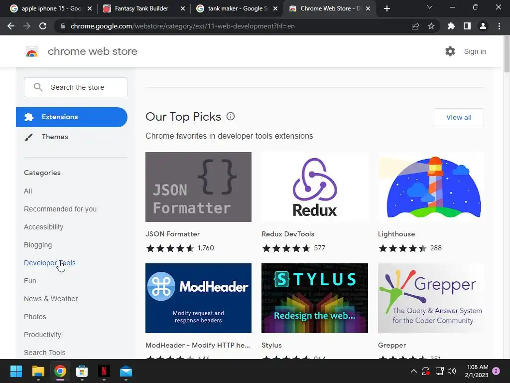Click the site lock icon in address bar
Viewport: 510px width, 383px height.
[x=63, y=26]
